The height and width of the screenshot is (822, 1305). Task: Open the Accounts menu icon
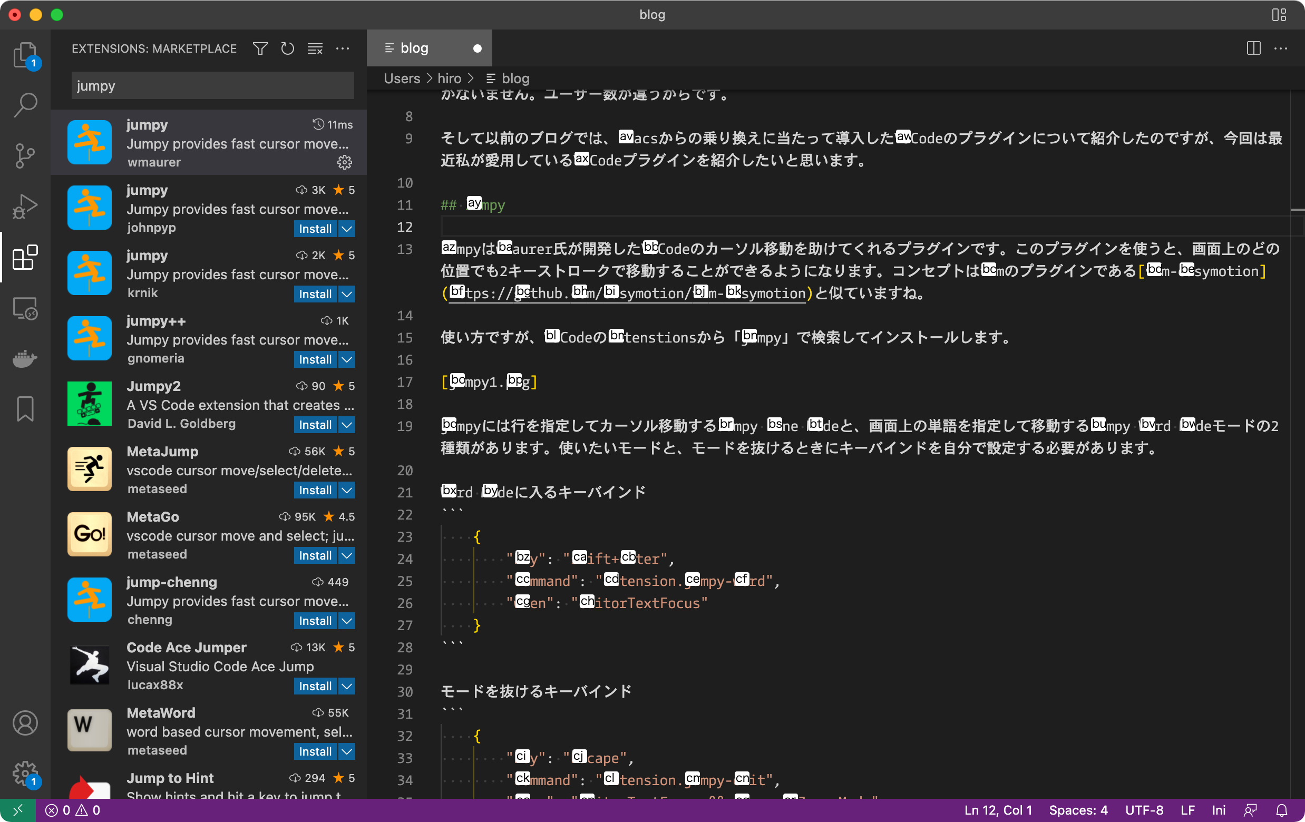click(x=25, y=723)
